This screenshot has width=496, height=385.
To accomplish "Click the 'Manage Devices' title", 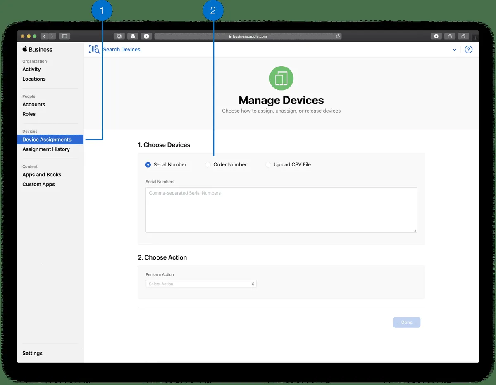I will coord(281,100).
